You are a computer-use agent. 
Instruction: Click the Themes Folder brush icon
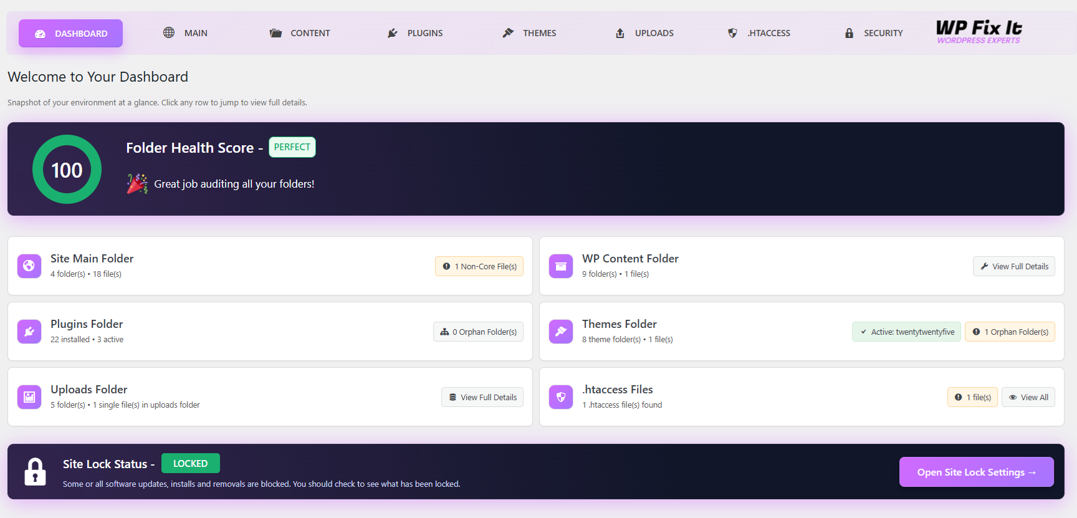tap(561, 332)
